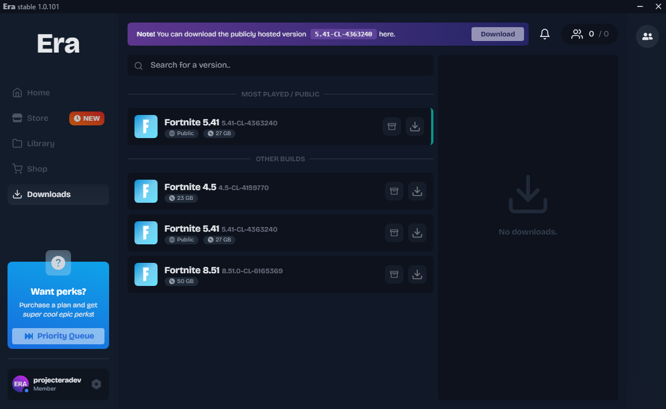Click the Fortnite 4.5 thumbnail icon
666x409 pixels.
click(146, 191)
